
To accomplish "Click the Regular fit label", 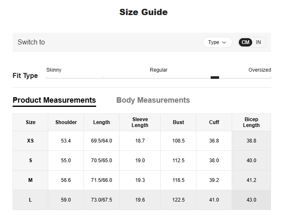I will pyautogui.click(x=159, y=70).
